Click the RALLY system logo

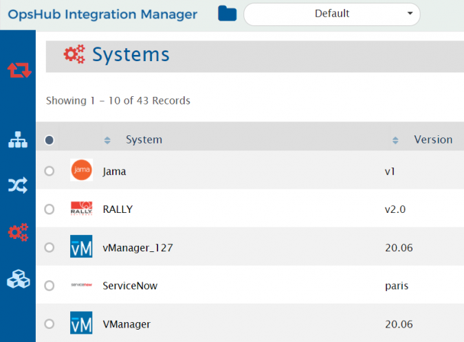pyautogui.click(x=81, y=209)
